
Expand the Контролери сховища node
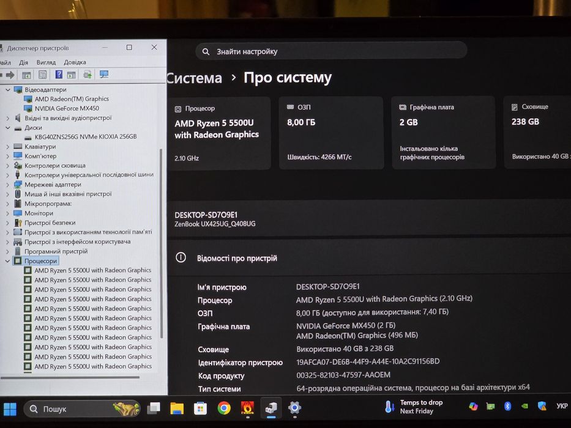click(x=7, y=166)
